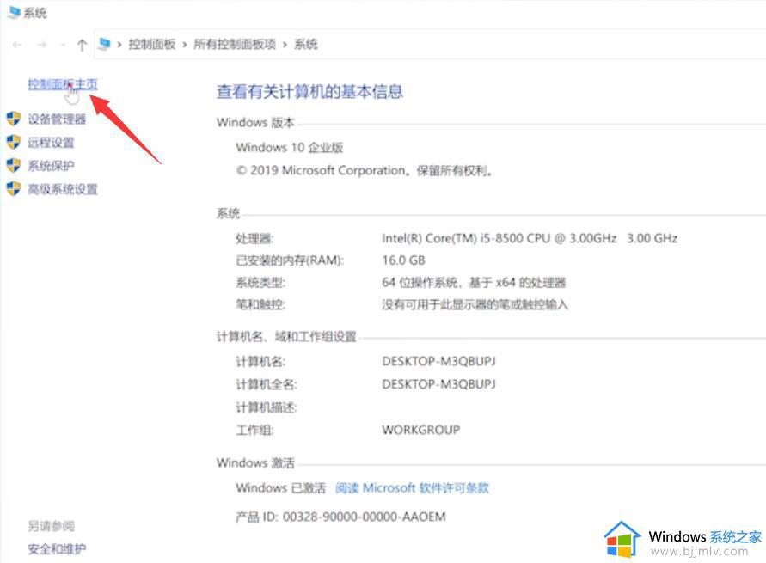Click the 工作组: label
This screenshot has width=766, height=563.
255,431
